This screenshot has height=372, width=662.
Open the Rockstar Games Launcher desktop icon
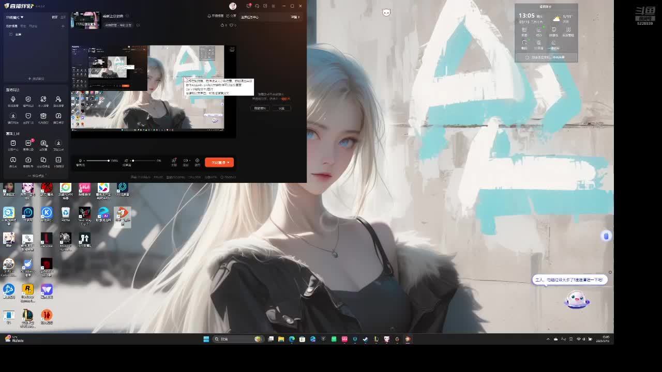27,289
